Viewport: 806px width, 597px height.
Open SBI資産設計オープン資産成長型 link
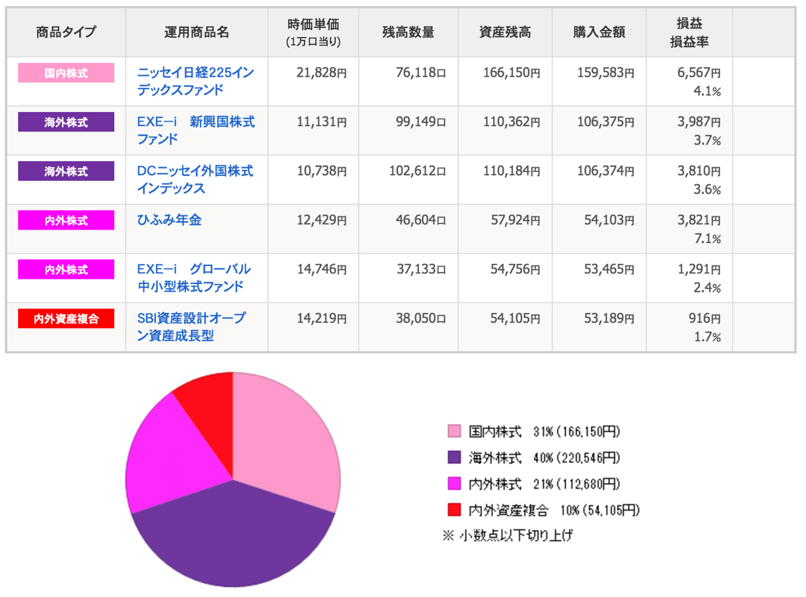pos(191,327)
